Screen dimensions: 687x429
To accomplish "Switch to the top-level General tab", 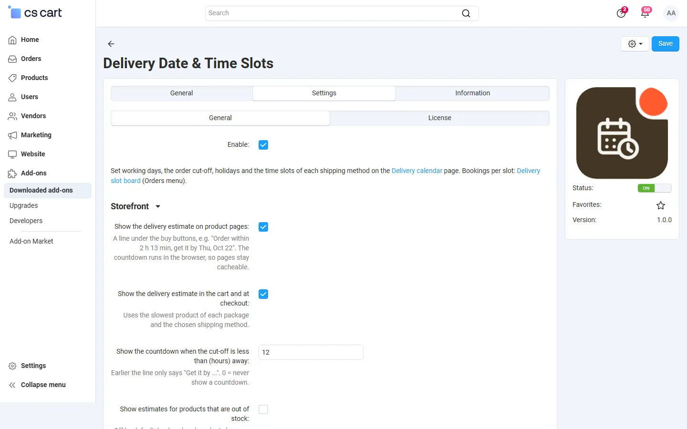I will tap(182, 93).
